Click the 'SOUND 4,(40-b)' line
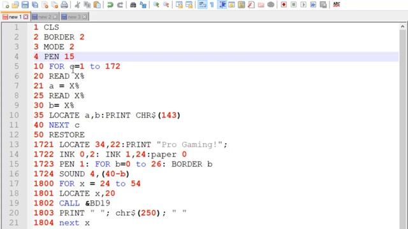 pyautogui.click(x=82, y=174)
